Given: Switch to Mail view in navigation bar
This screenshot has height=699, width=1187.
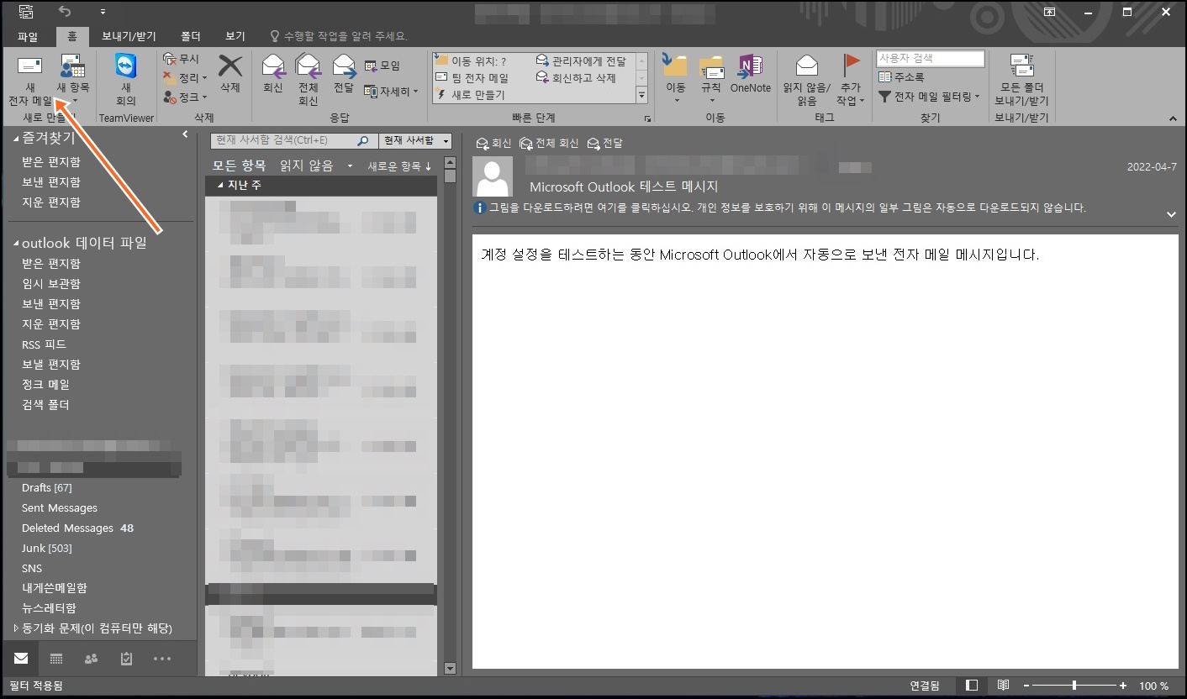Looking at the screenshot, I should [x=21, y=659].
